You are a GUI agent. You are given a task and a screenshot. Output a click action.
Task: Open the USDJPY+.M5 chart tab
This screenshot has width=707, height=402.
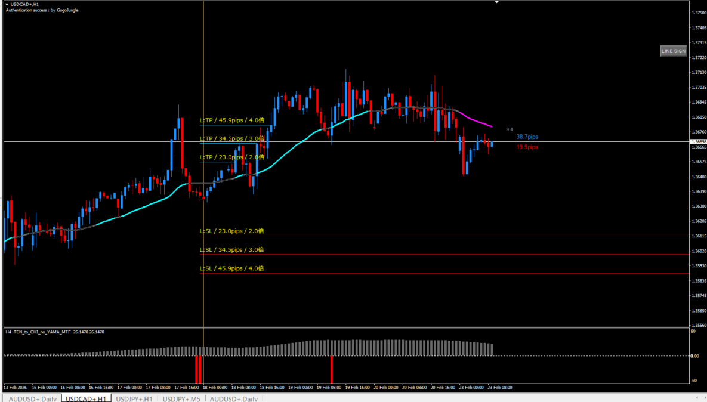pyautogui.click(x=181, y=398)
